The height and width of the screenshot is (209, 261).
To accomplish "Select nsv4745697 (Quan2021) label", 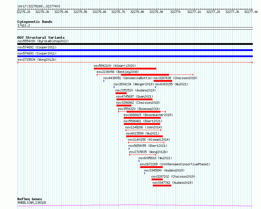I will [x=135, y=96].
